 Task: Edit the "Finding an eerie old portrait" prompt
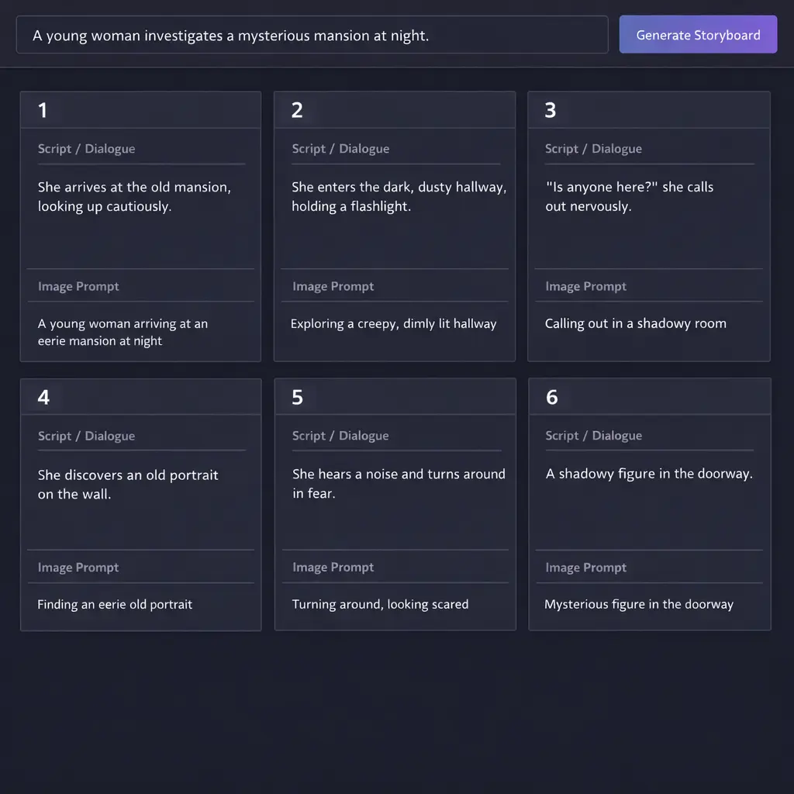click(x=115, y=605)
